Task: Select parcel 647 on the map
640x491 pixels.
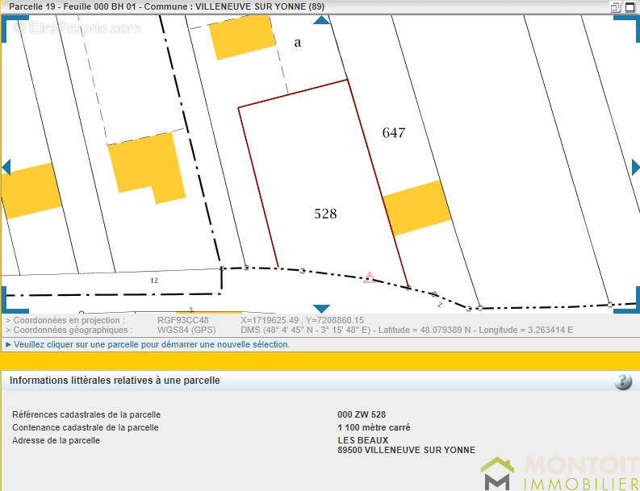Action: coord(394,132)
